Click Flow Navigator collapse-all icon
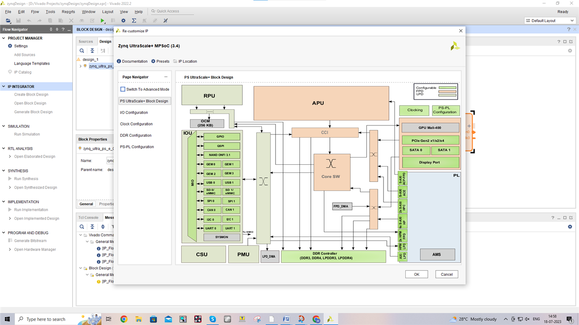Viewport: 579px width, 325px height. pyautogui.click(x=50, y=30)
